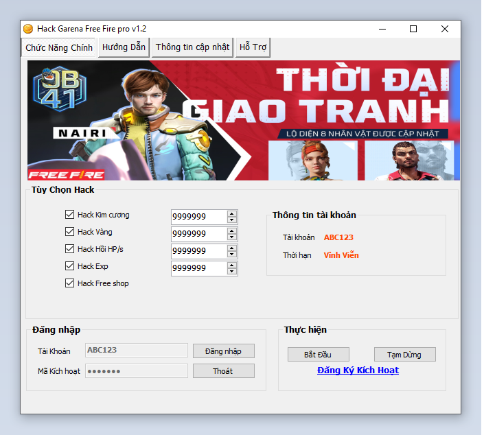
Task: Switch to the Hỗ Trợ tab
Action: pyautogui.click(x=253, y=47)
